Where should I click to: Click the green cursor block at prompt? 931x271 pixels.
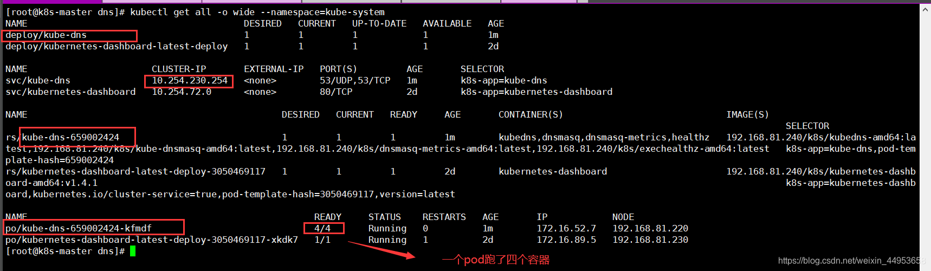(x=133, y=251)
